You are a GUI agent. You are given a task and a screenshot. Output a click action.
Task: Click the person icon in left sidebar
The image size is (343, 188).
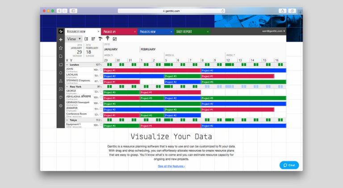point(61,81)
